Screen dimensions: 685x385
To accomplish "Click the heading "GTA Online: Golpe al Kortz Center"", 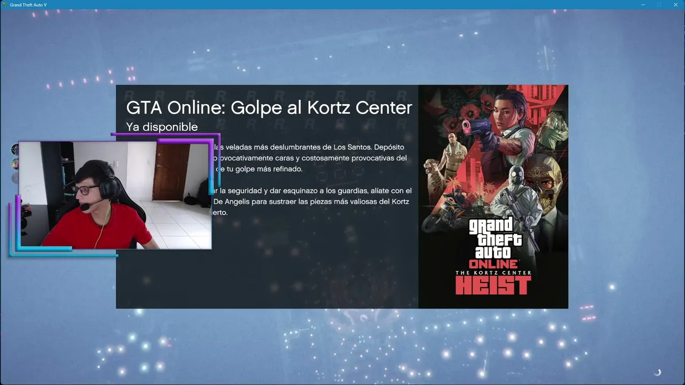I will pyautogui.click(x=269, y=107).
